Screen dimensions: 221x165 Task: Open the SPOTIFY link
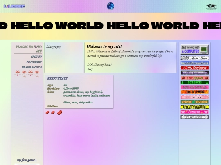pyautogui.click(x=36, y=57)
